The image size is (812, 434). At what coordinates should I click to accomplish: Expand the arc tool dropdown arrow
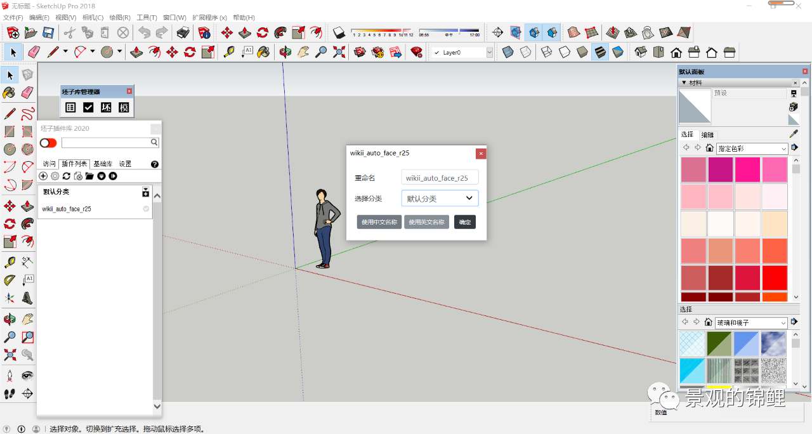(93, 52)
